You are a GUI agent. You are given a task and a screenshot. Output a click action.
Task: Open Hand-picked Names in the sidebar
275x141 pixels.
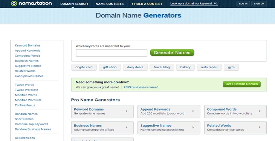[29, 76]
